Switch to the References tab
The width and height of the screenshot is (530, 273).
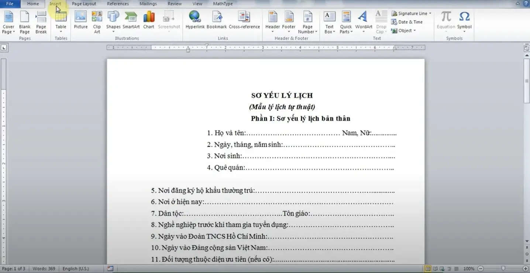118,4
